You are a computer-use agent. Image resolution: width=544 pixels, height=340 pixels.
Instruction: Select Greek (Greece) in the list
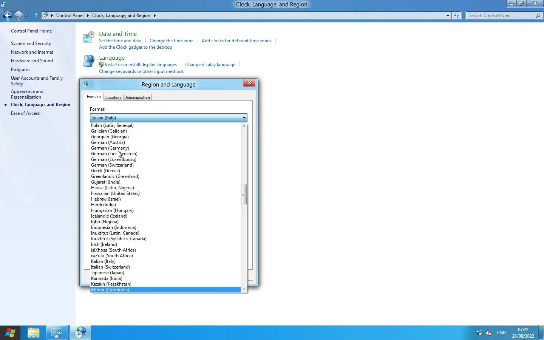(x=165, y=171)
